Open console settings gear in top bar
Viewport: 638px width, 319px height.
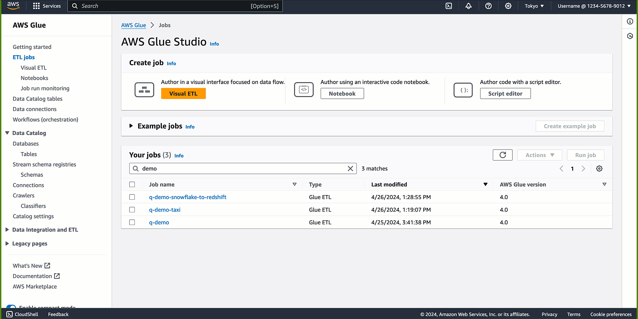tap(508, 6)
